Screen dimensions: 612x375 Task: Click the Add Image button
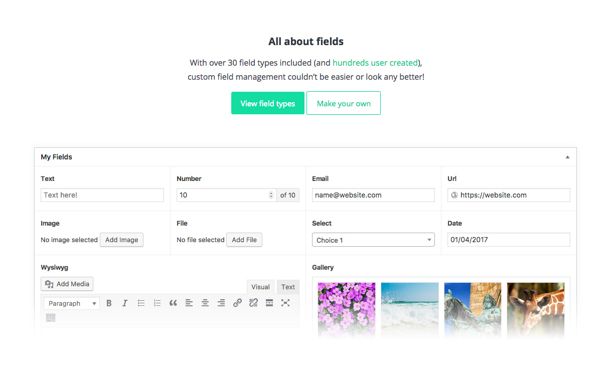pyautogui.click(x=121, y=240)
